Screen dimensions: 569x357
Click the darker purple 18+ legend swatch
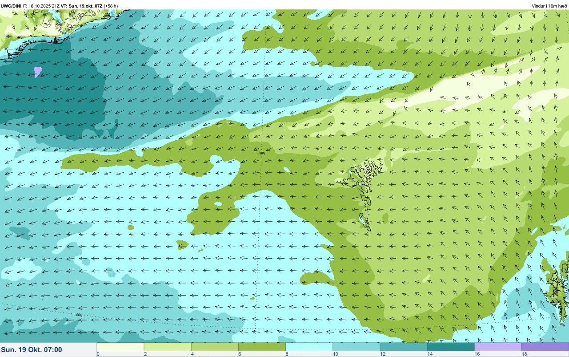(x=545, y=347)
